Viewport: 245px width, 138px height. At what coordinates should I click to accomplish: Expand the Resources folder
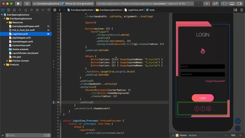pos(7,22)
